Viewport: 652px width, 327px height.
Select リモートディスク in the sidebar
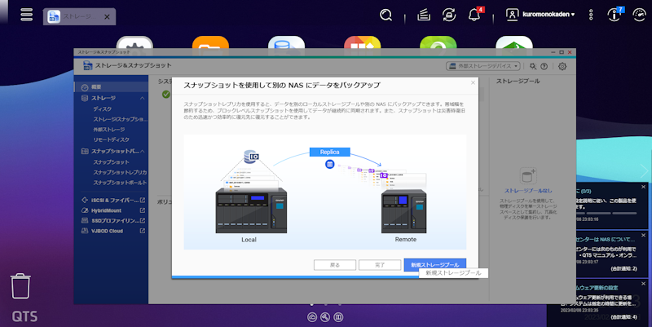(x=111, y=139)
